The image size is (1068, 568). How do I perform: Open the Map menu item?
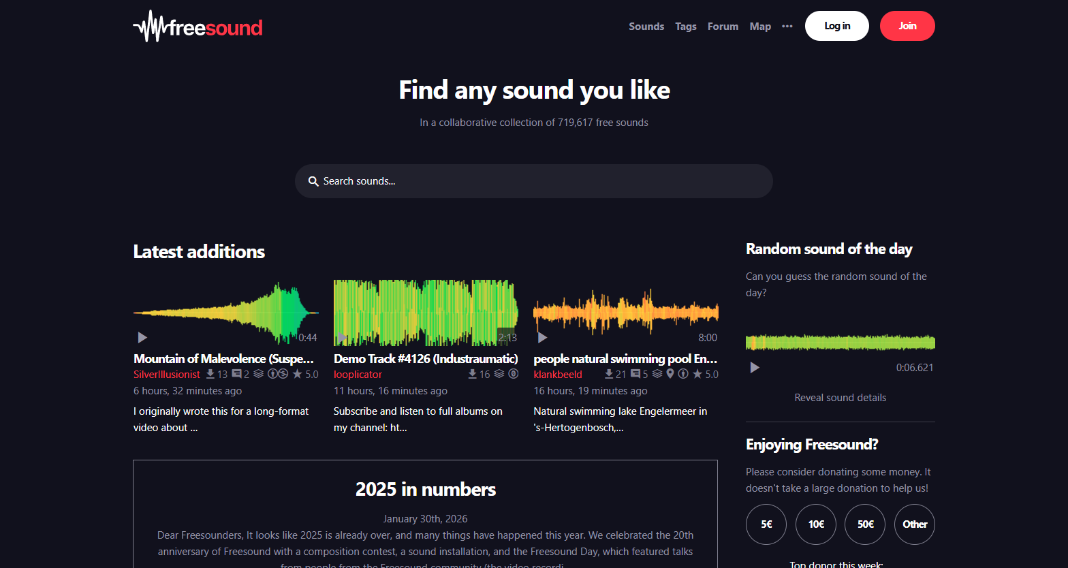pos(760,27)
